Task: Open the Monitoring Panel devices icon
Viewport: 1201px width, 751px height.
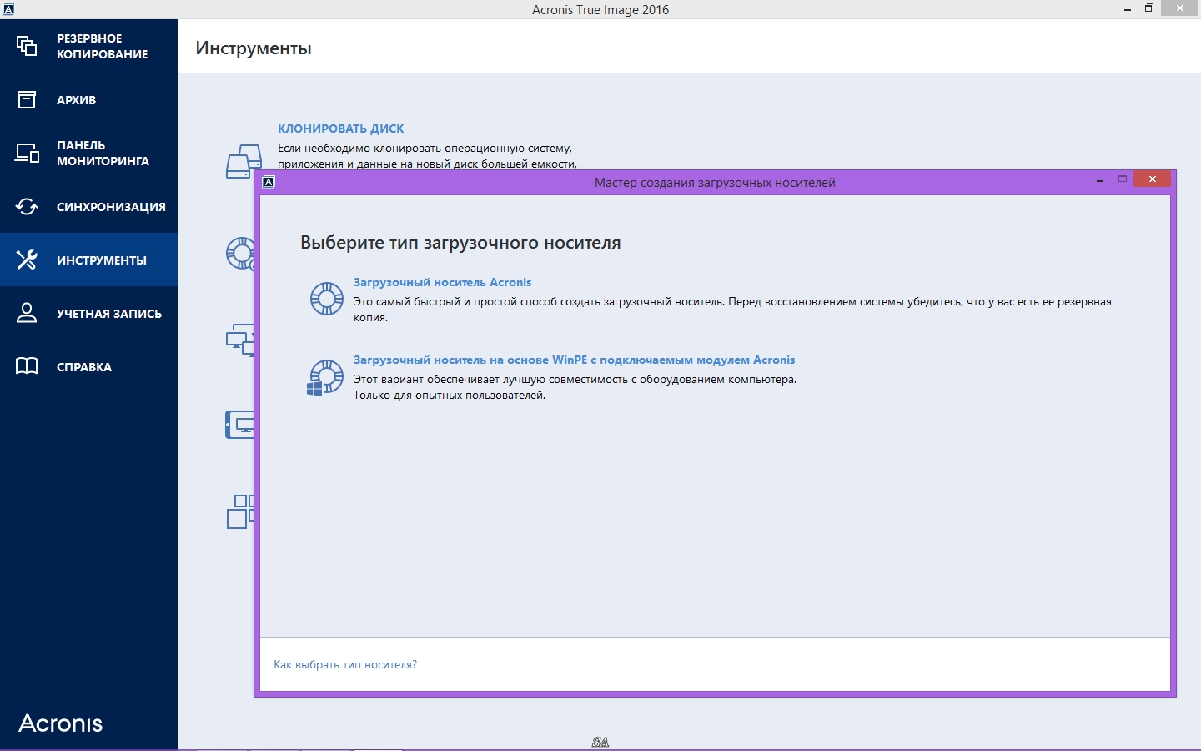Action: (x=27, y=153)
